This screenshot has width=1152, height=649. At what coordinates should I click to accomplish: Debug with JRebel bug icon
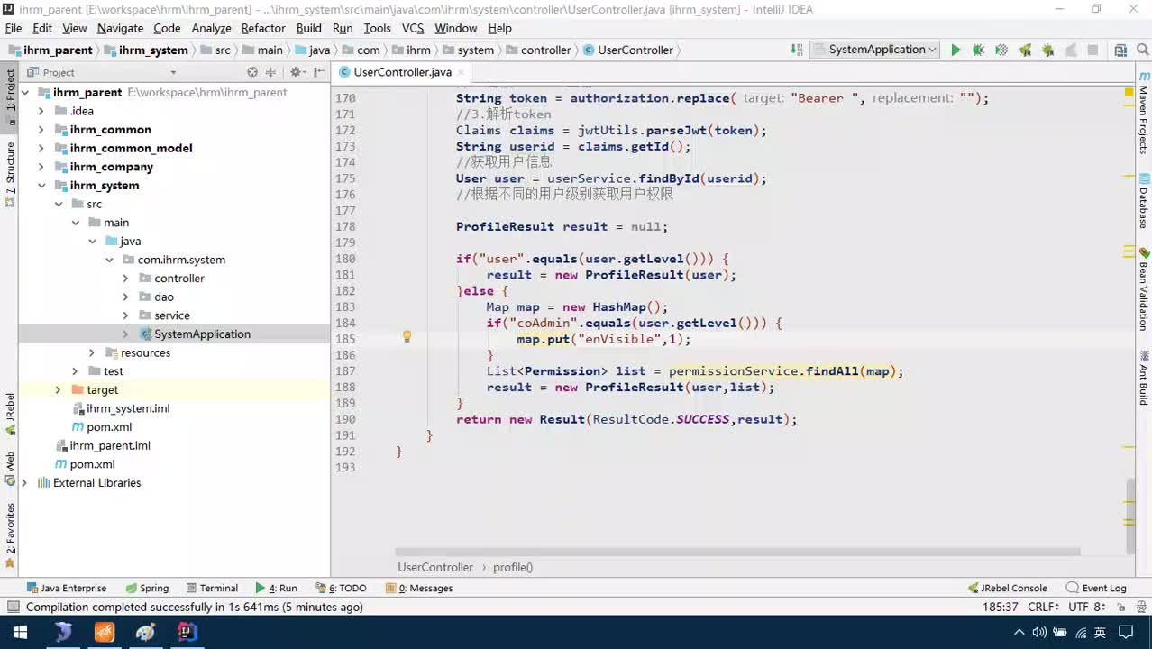click(1047, 50)
